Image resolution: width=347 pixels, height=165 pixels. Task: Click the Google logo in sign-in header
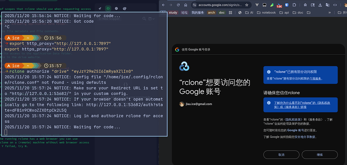pyautogui.click(x=177, y=49)
